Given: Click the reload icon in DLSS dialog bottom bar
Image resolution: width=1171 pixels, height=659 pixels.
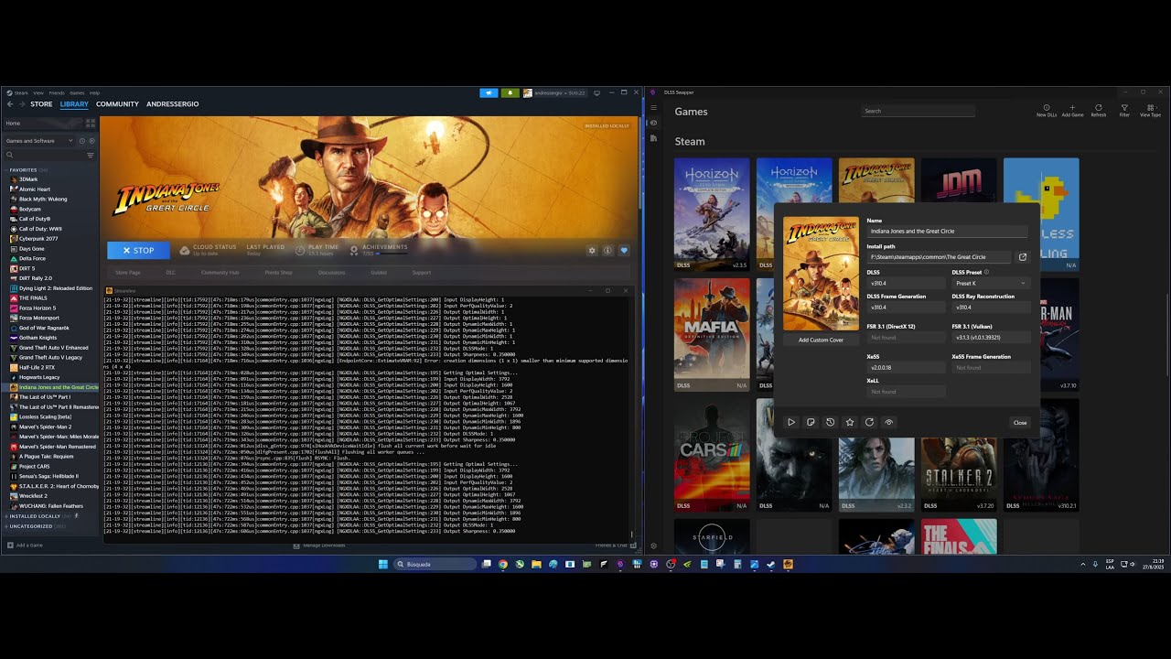Looking at the screenshot, I should coord(869,422).
